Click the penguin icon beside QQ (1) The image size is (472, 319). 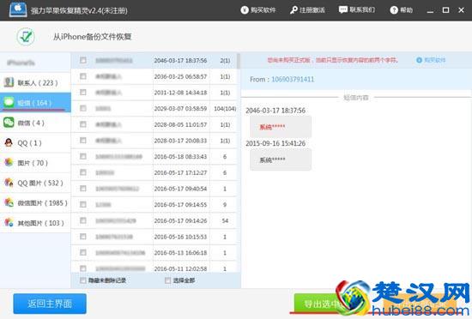[x=9, y=142]
